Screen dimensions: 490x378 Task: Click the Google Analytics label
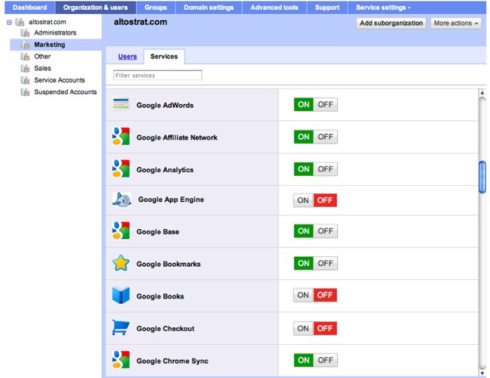pos(165,170)
